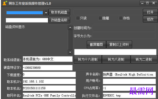
Task: Click the 取本机名 field PC201501111159
Action: click(x=49, y=88)
